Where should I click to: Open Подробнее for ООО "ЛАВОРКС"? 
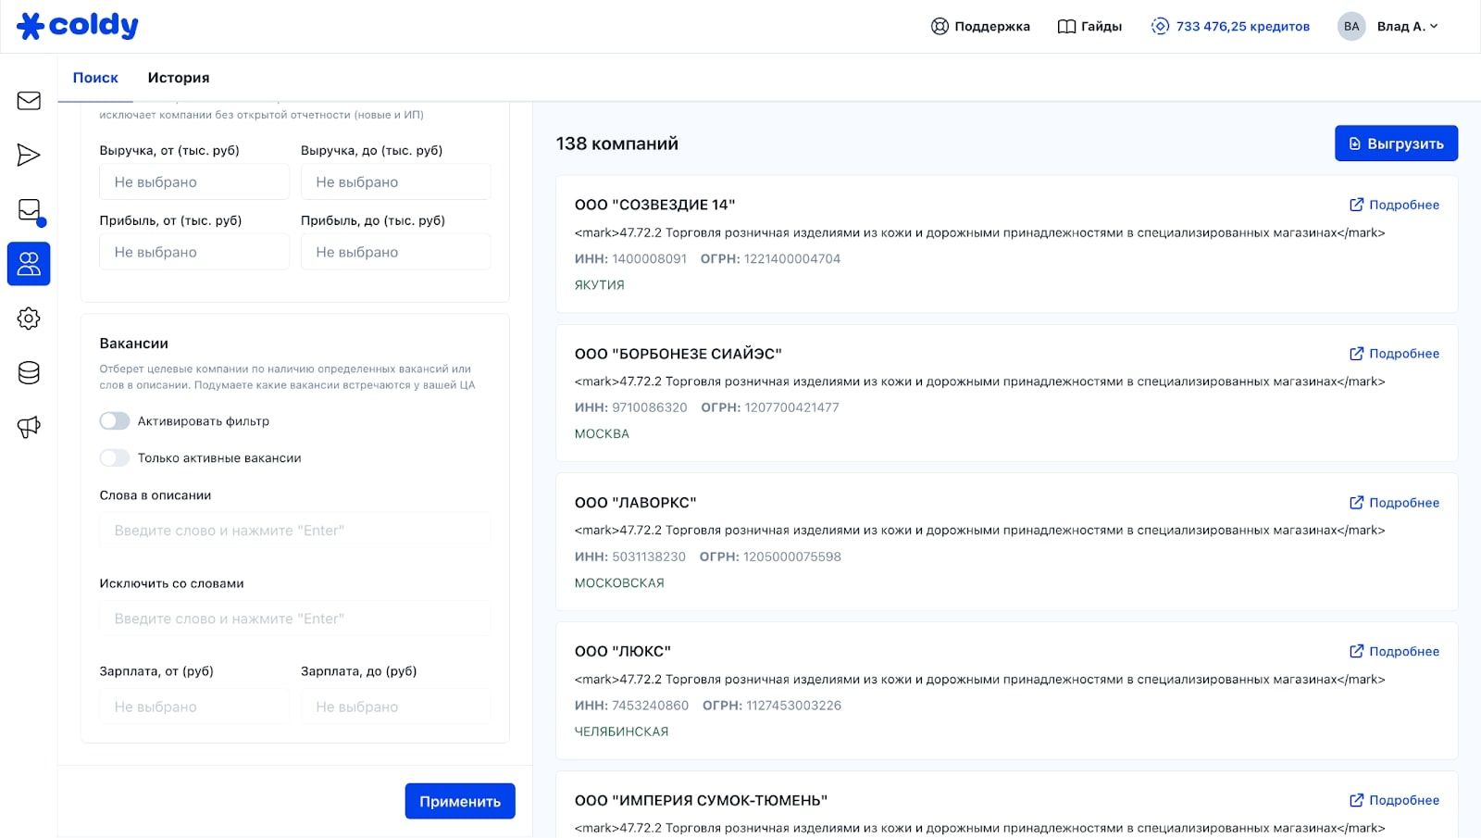pyautogui.click(x=1394, y=503)
